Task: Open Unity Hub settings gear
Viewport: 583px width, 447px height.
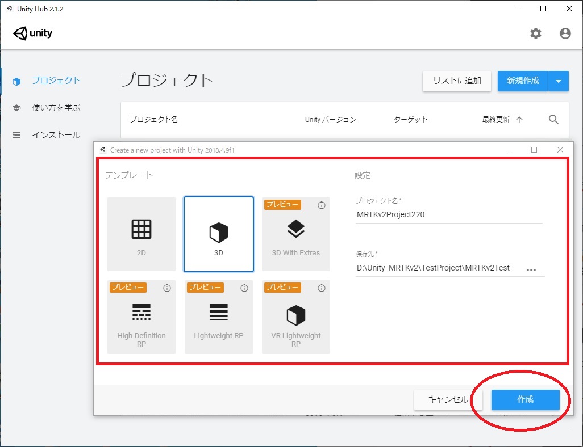Action: [535, 33]
